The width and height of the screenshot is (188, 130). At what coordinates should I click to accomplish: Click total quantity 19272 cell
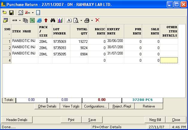[x=79, y=42]
